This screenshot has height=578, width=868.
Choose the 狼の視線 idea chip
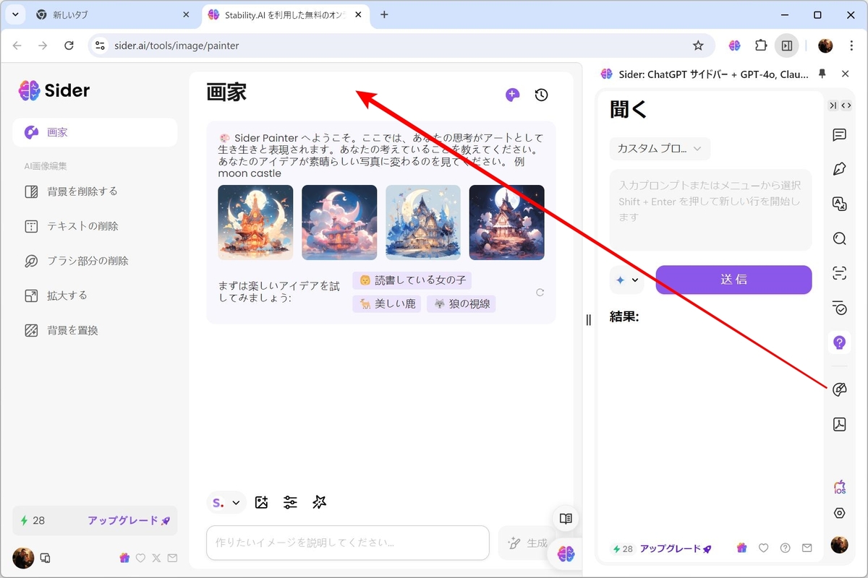tap(461, 304)
